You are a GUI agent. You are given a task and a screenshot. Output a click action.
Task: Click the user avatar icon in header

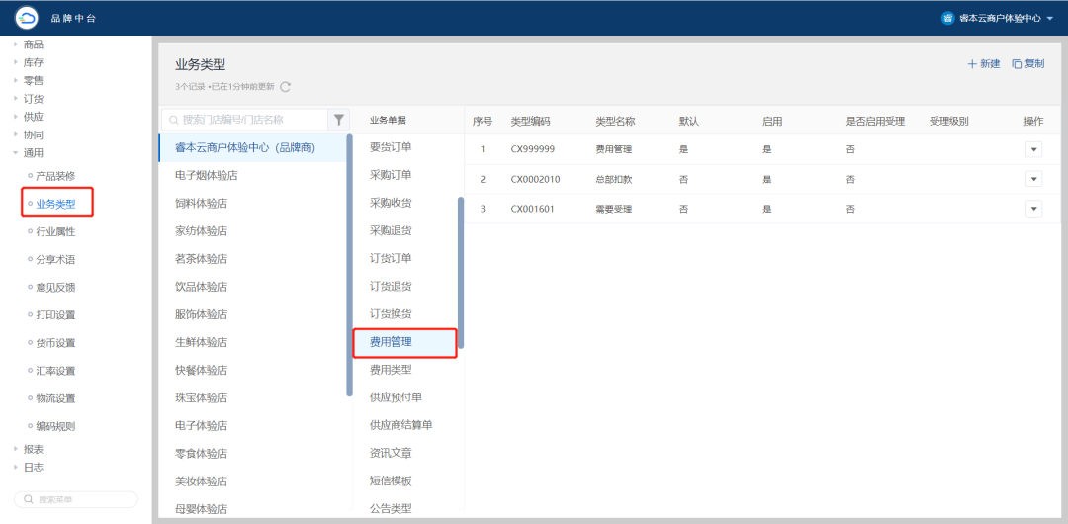[948, 18]
